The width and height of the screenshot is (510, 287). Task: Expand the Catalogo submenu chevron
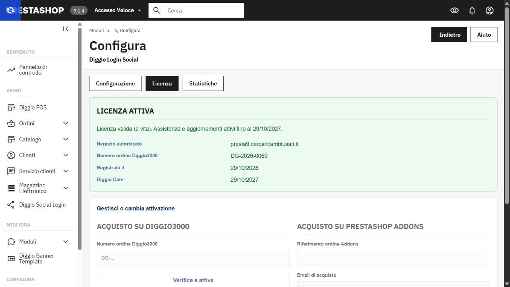(66, 139)
